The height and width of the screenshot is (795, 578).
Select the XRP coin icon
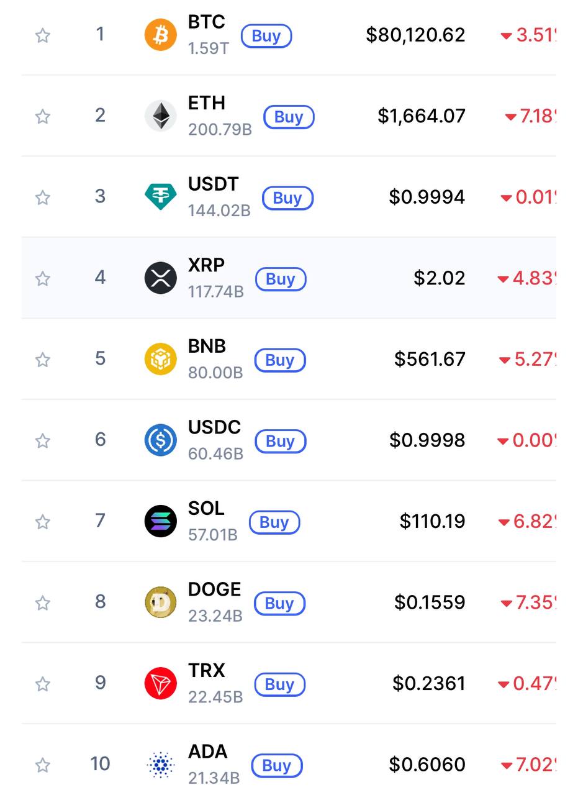[160, 278]
